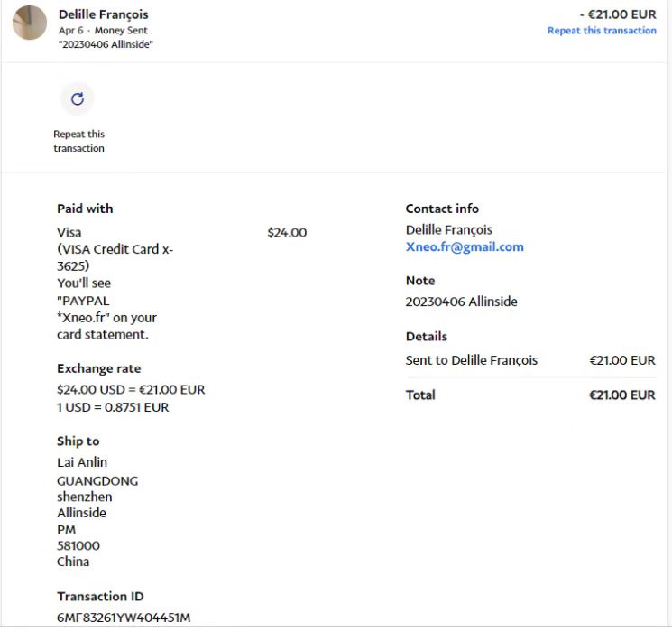This screenshot has width=672, height=632.
Task: Click the Delille François profile avatar
Action: pyautogui.click(x=30, y=23)
